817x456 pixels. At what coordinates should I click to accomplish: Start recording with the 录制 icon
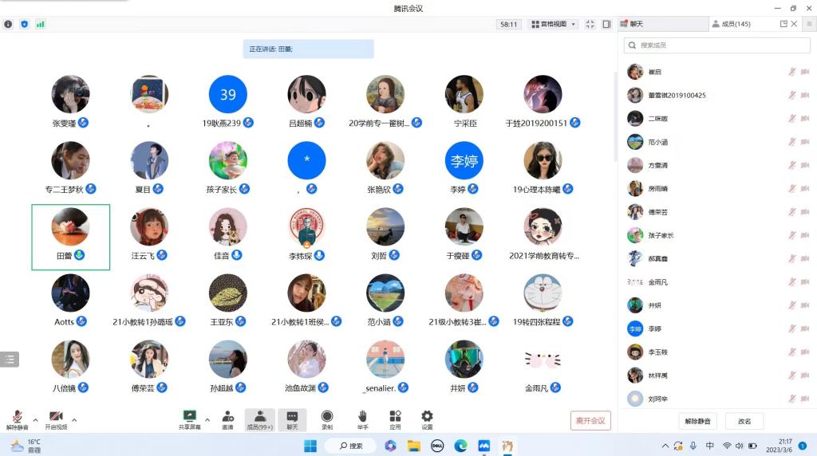pyautogui.click(x=327, y=416)
